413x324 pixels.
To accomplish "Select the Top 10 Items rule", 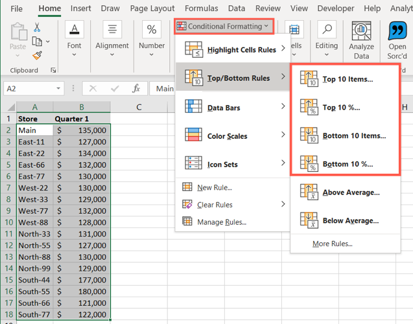I will coord(347,80).
